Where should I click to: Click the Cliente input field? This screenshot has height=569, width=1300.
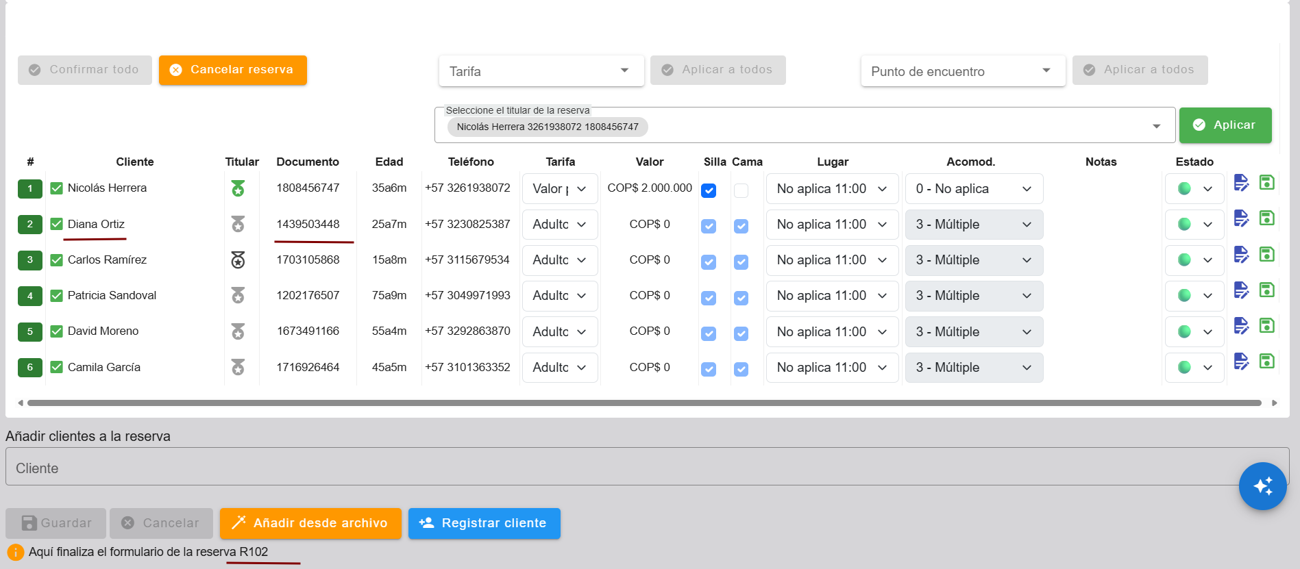617,468
